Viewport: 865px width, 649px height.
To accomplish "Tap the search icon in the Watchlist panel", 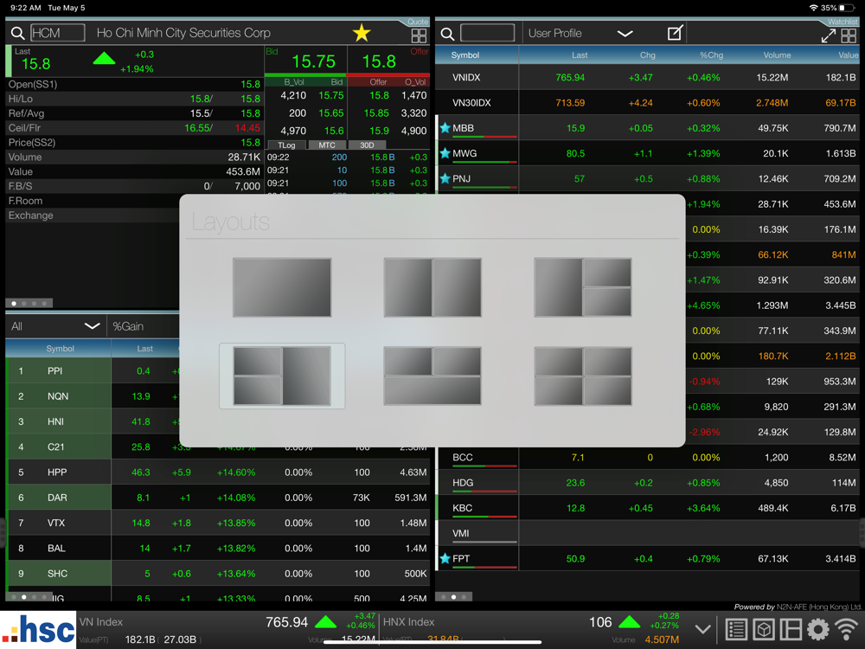I will point(447,34).
